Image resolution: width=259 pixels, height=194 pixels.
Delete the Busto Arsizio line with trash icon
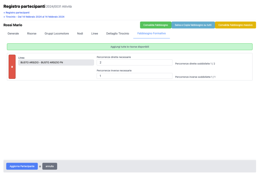pos(12,67)
